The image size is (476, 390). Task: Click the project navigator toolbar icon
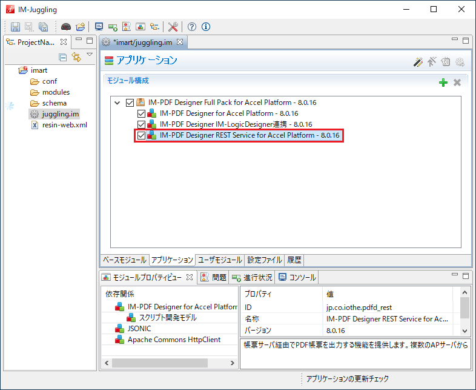click(x=154, y=27)
